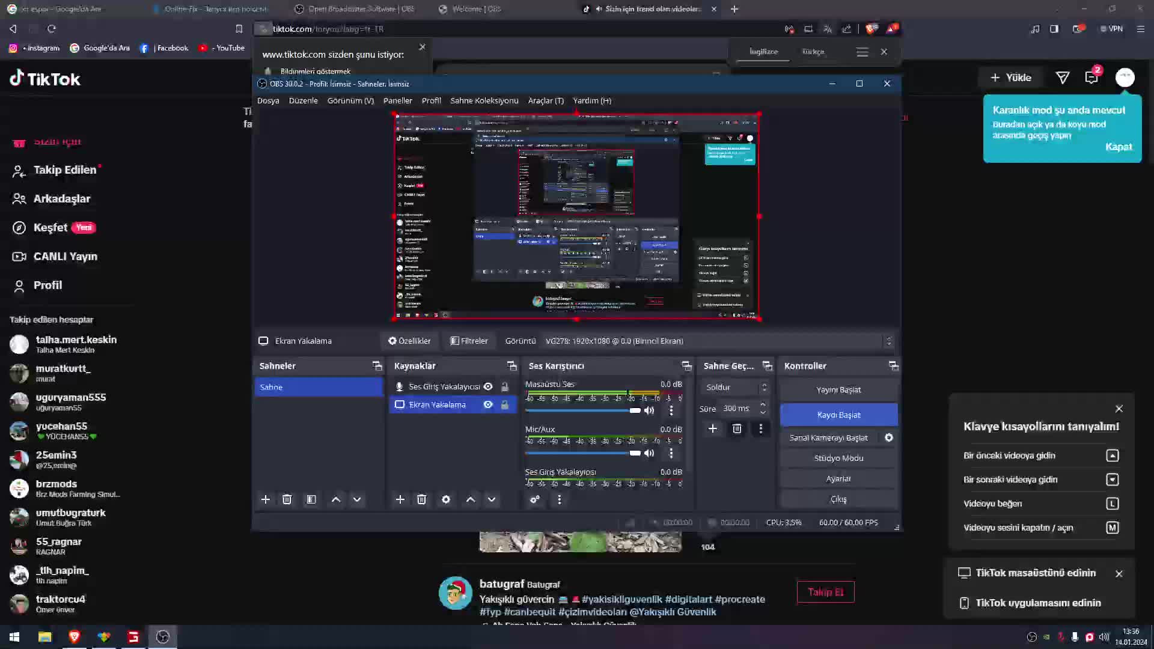Image resolution: width=1154 pixels, height=649 pixels.
Task: Dismiss dark mode tooltip with Kapat
Action: click(x=1119, y=147)
